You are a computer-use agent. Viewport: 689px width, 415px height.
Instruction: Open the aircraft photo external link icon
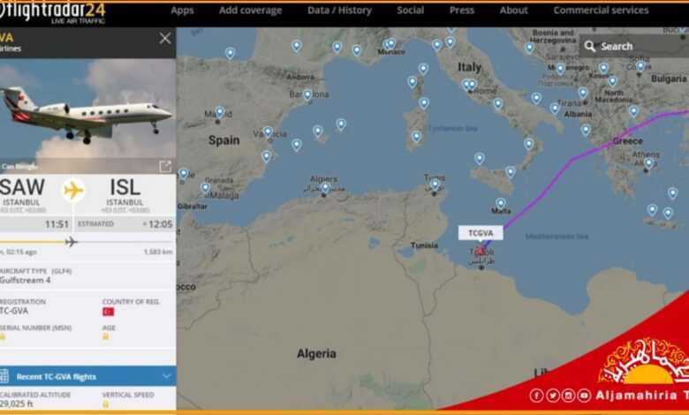click(x=165, y=166)
